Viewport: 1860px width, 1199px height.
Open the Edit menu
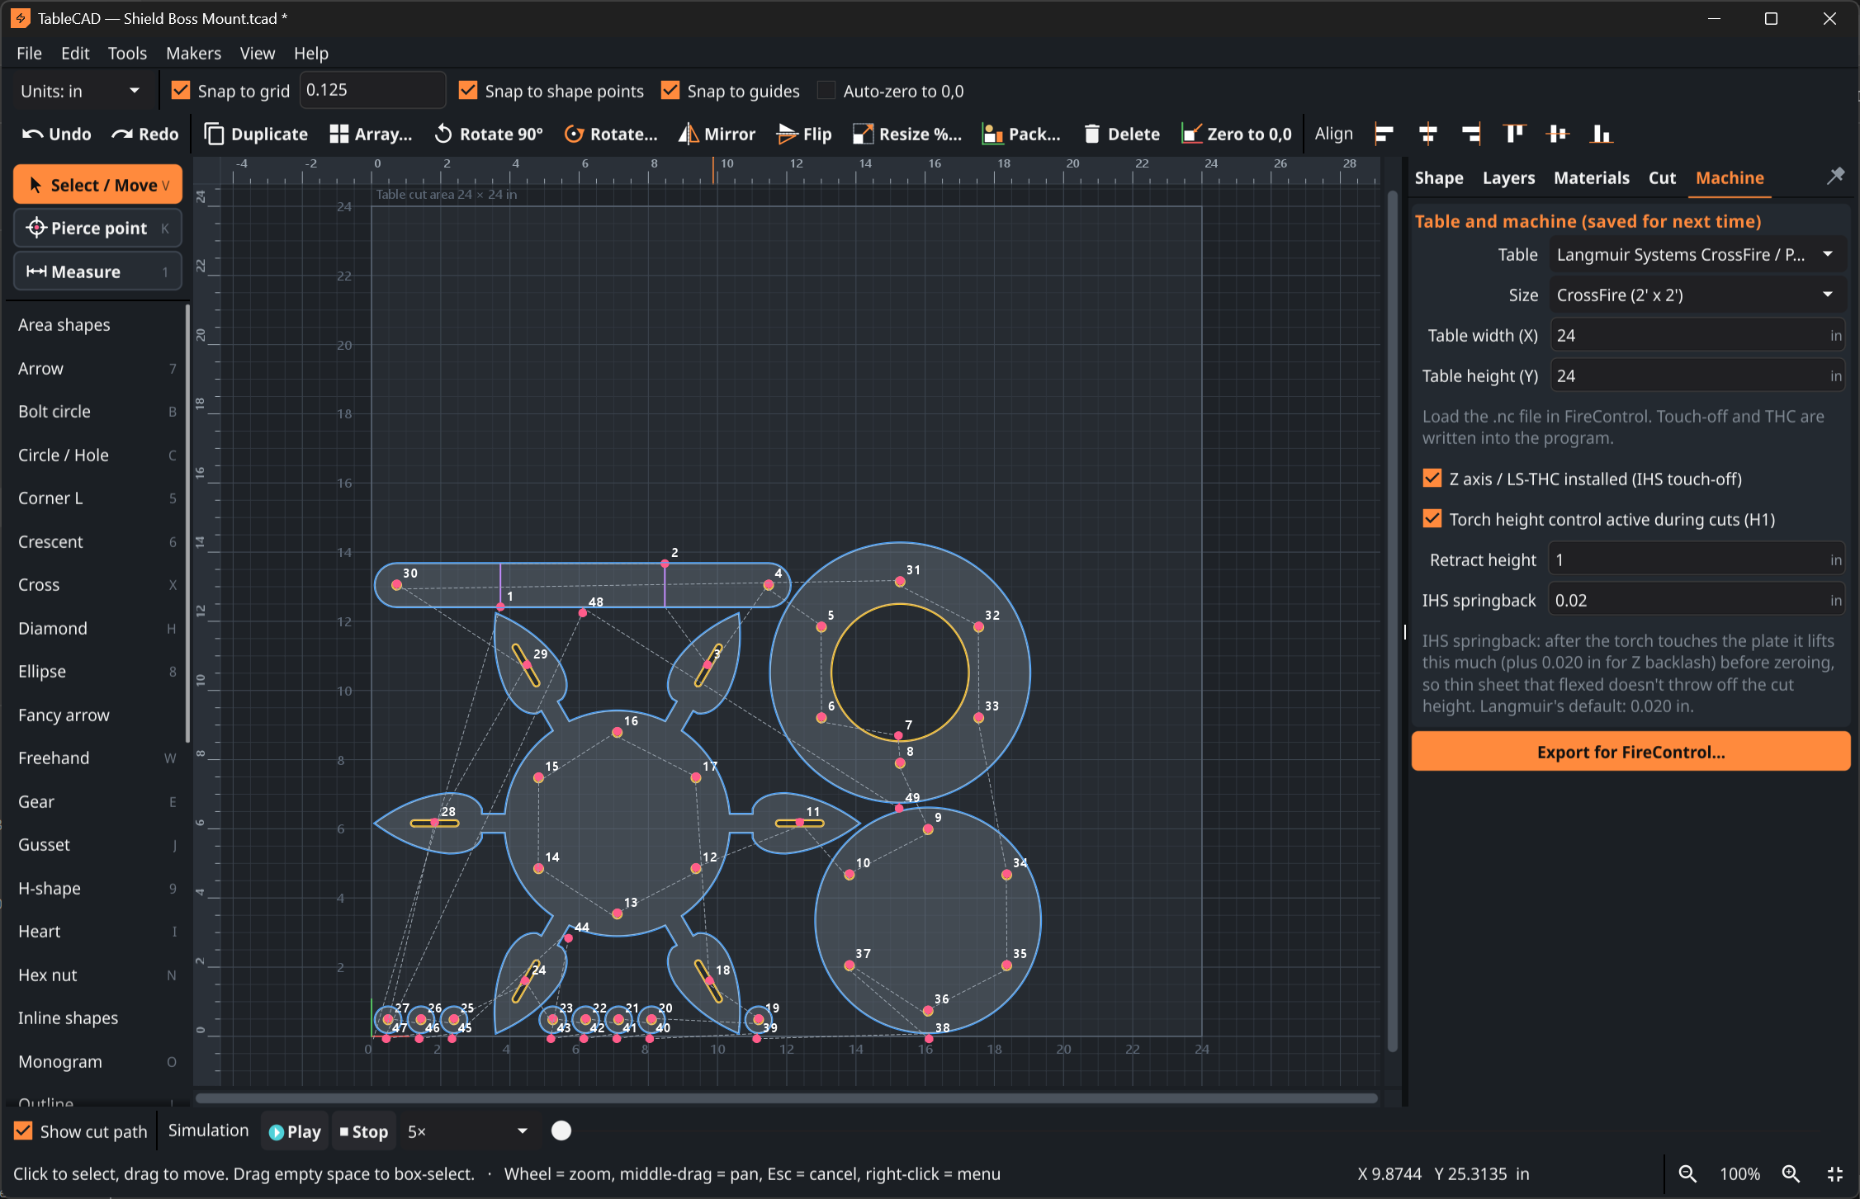pos(75,53)
